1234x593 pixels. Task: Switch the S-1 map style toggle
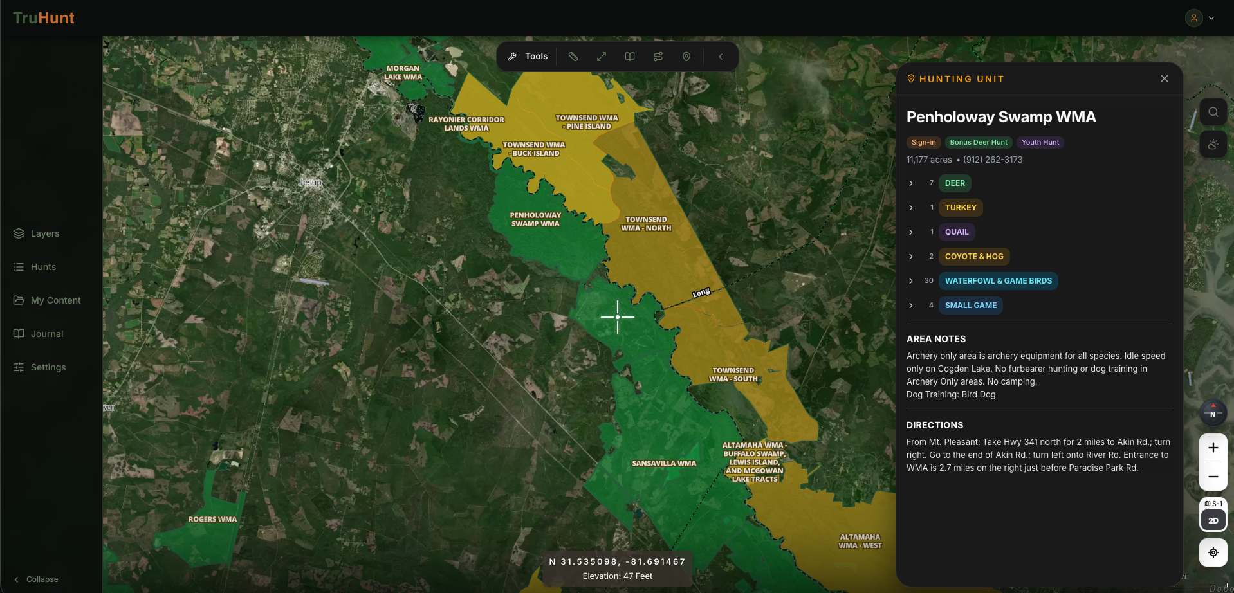(1213, 504)
